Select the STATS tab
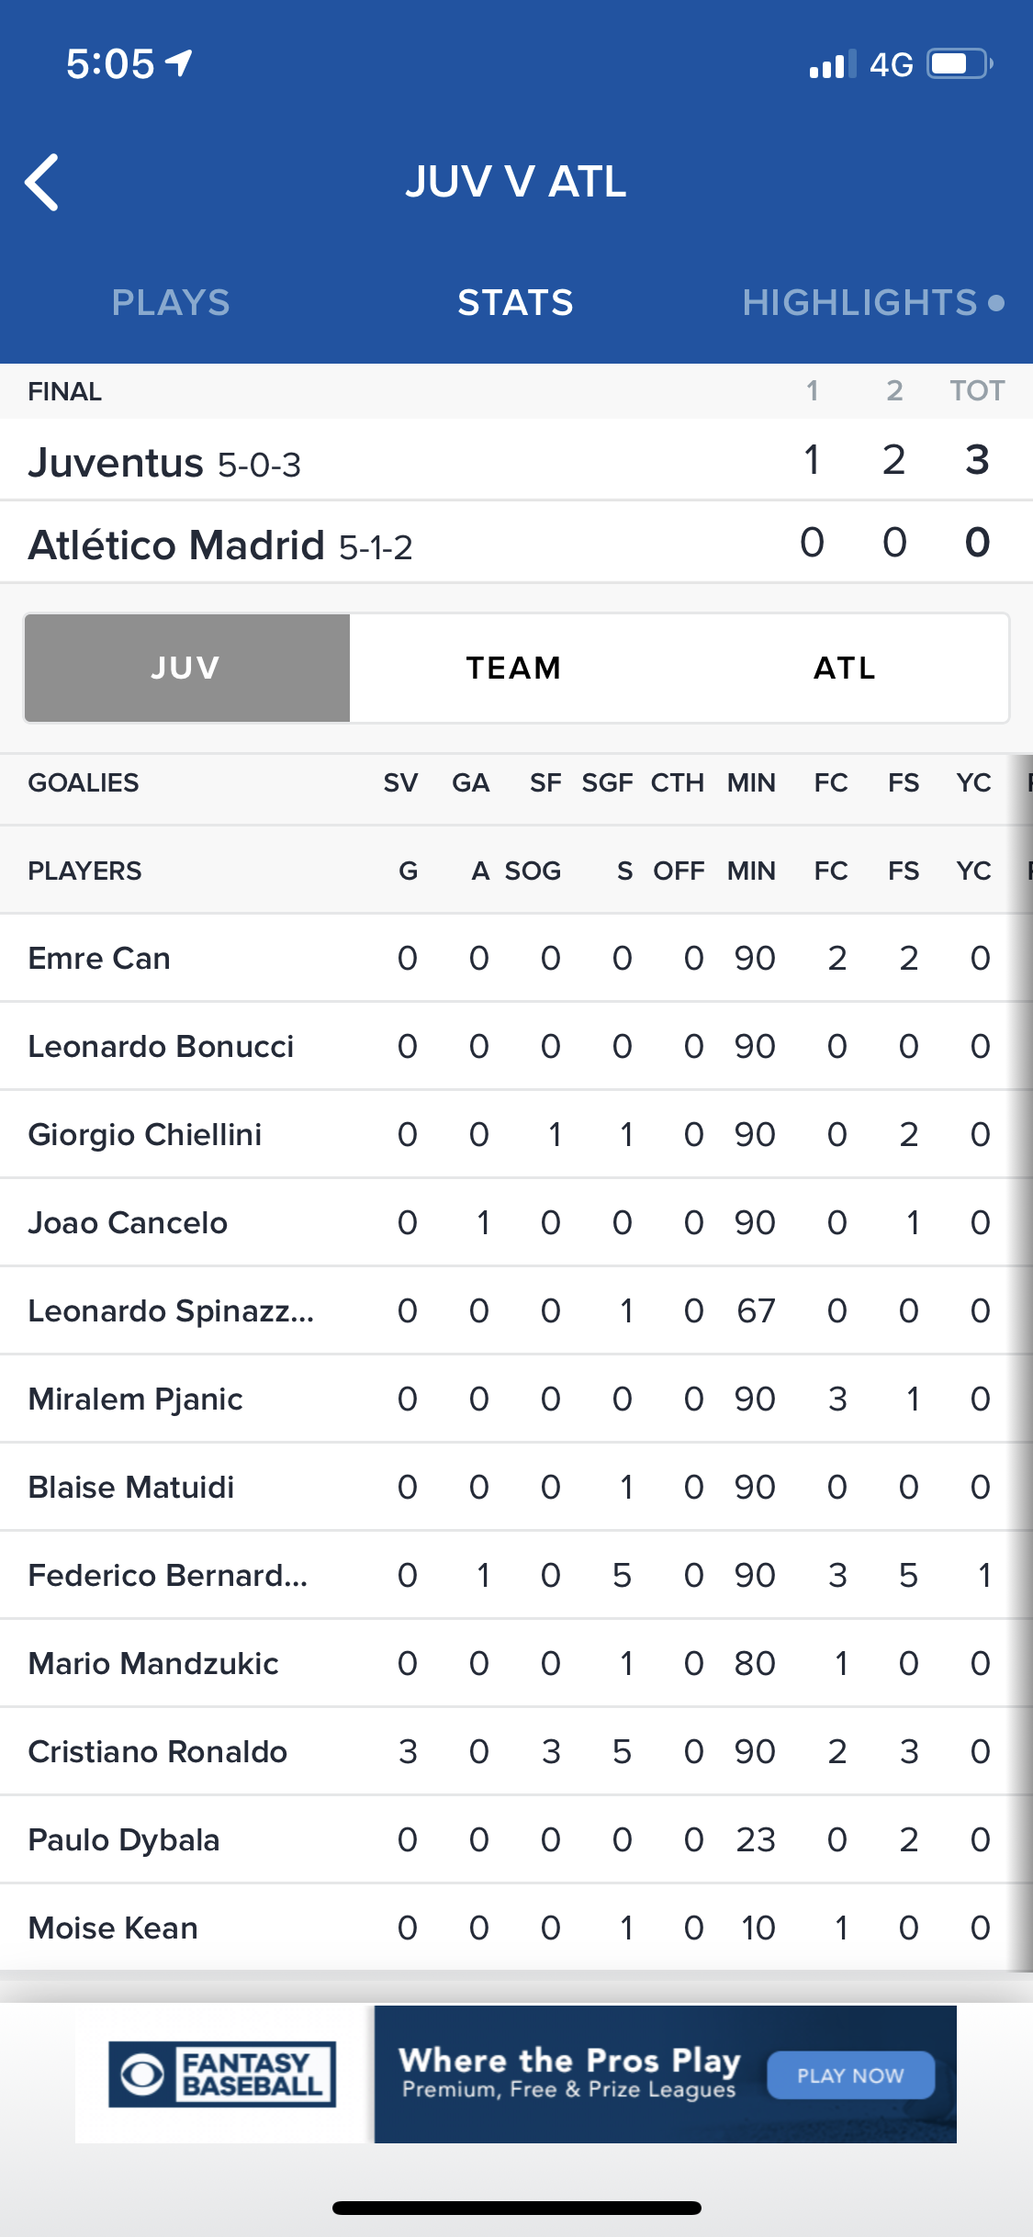The image size is (1033, 2237). click(515, 303)
